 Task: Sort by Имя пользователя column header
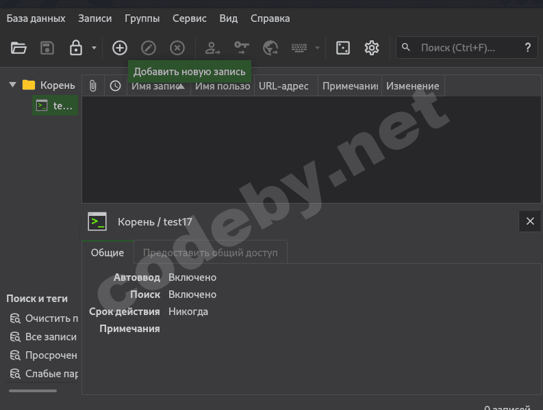click(x=223, y=85)
